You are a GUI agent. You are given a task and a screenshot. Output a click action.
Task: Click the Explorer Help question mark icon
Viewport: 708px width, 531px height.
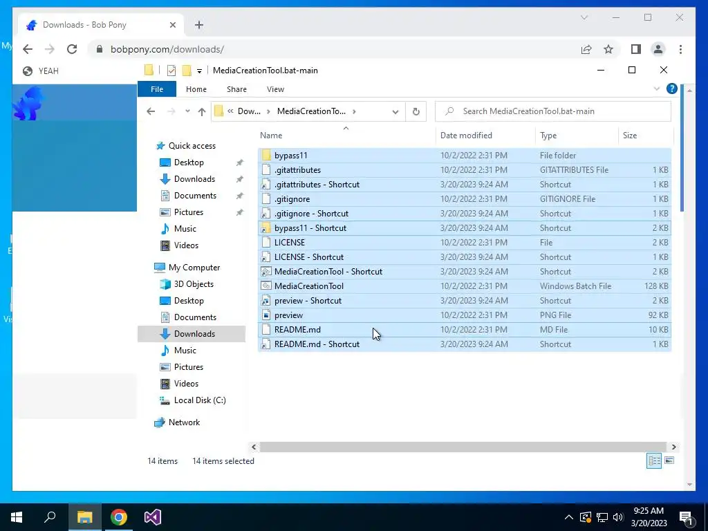[x=671, y=89]
